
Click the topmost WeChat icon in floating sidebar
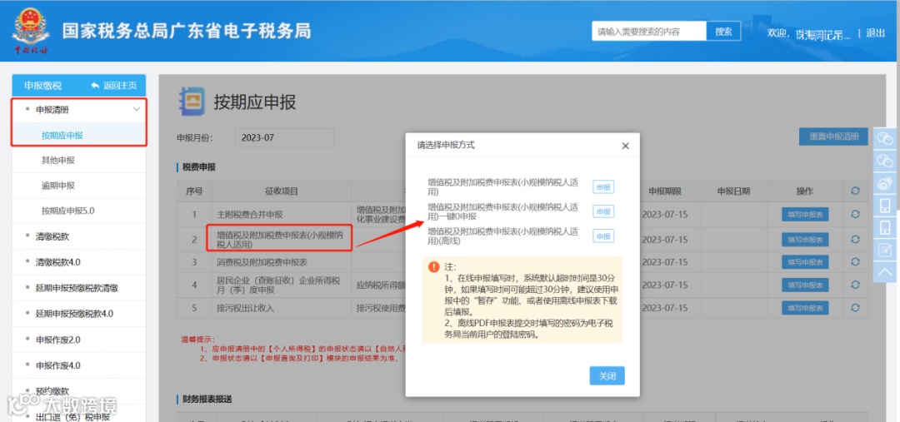885,139
